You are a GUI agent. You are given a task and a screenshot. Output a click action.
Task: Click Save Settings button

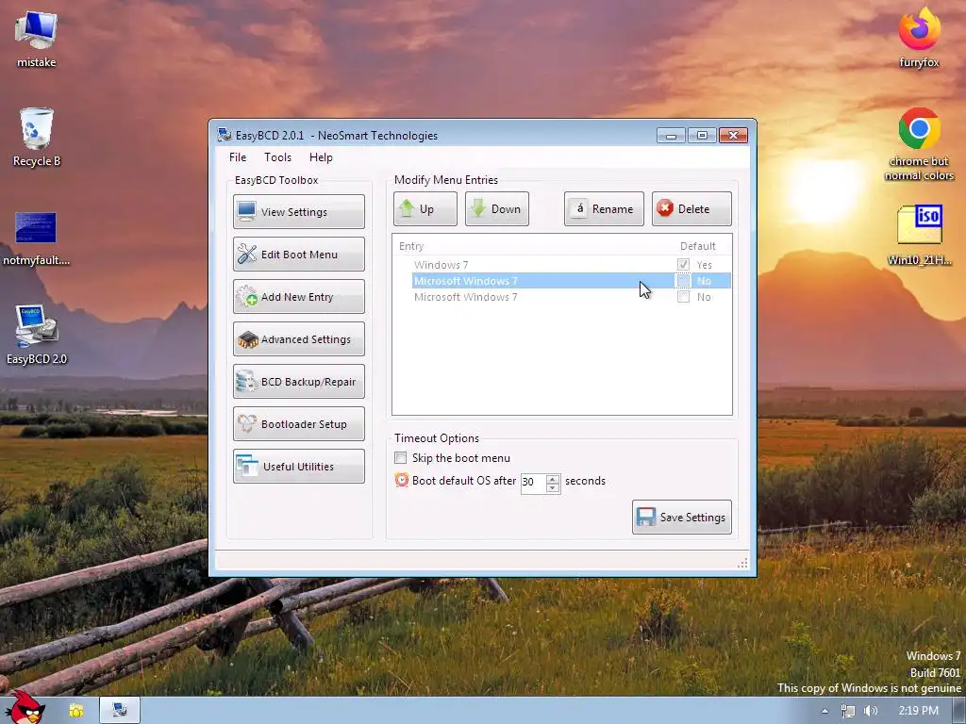(682, 518)
